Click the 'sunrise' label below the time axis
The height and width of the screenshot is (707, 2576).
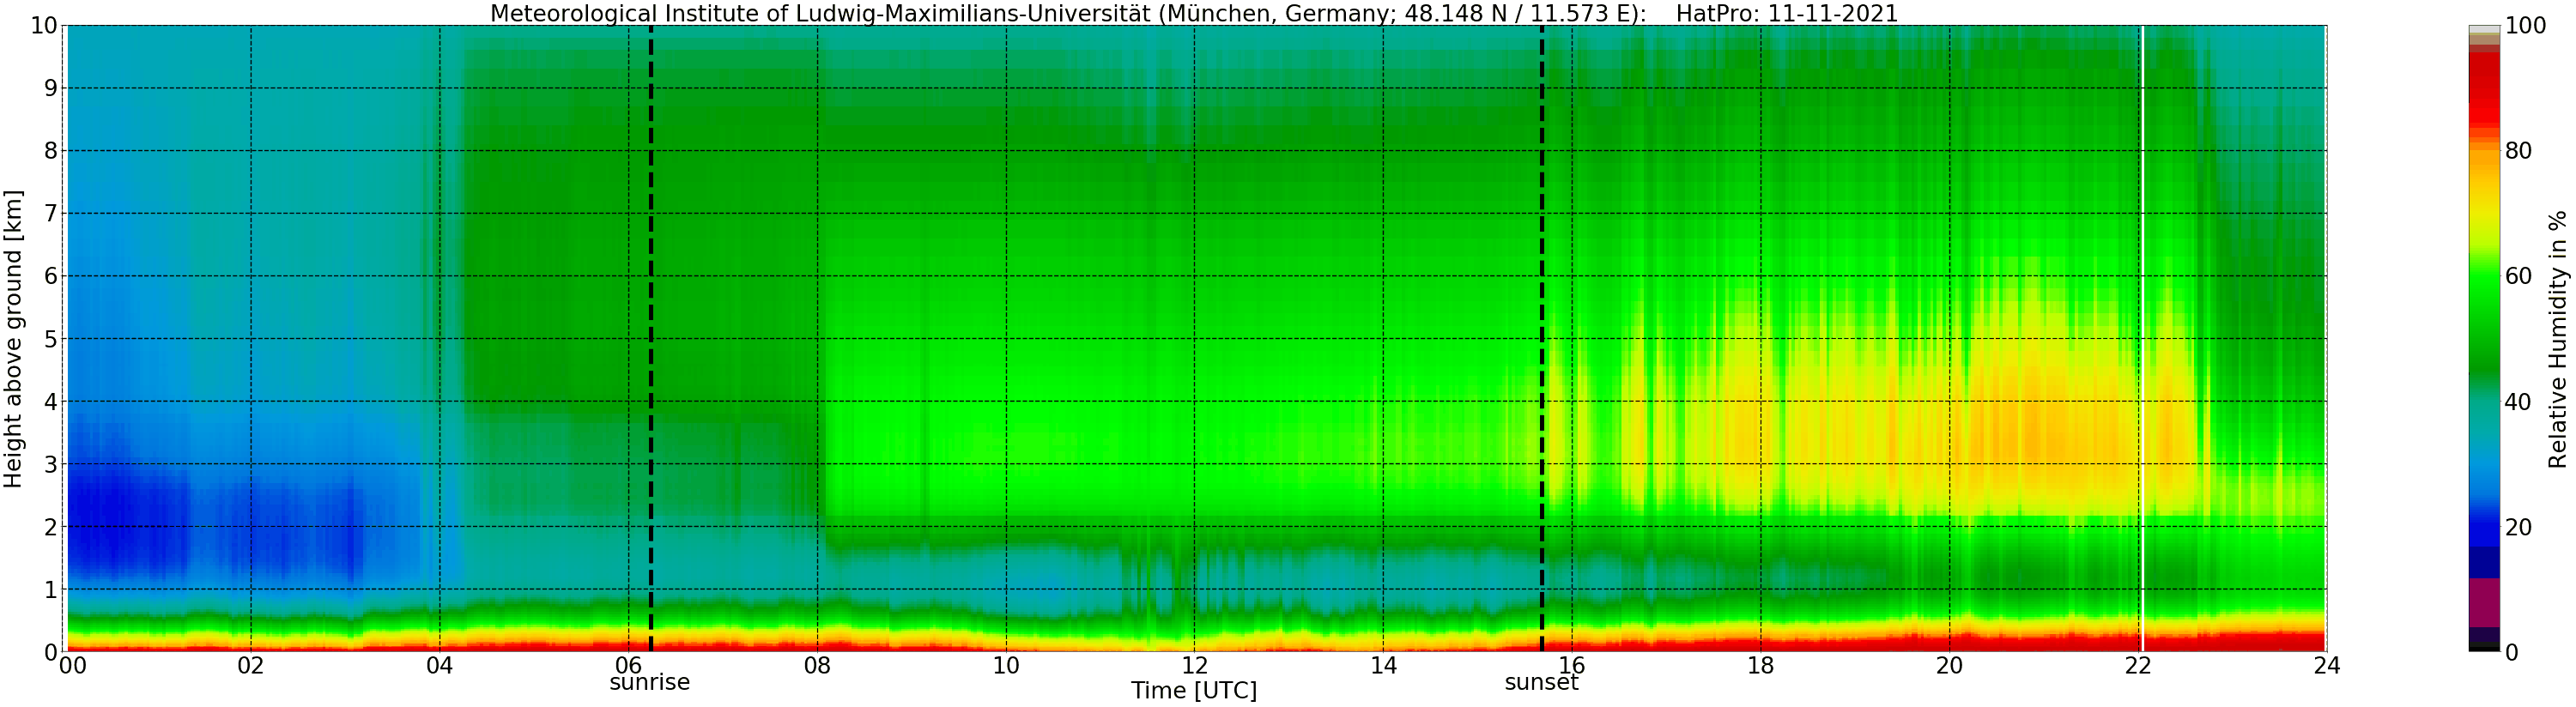coord(650,683)
